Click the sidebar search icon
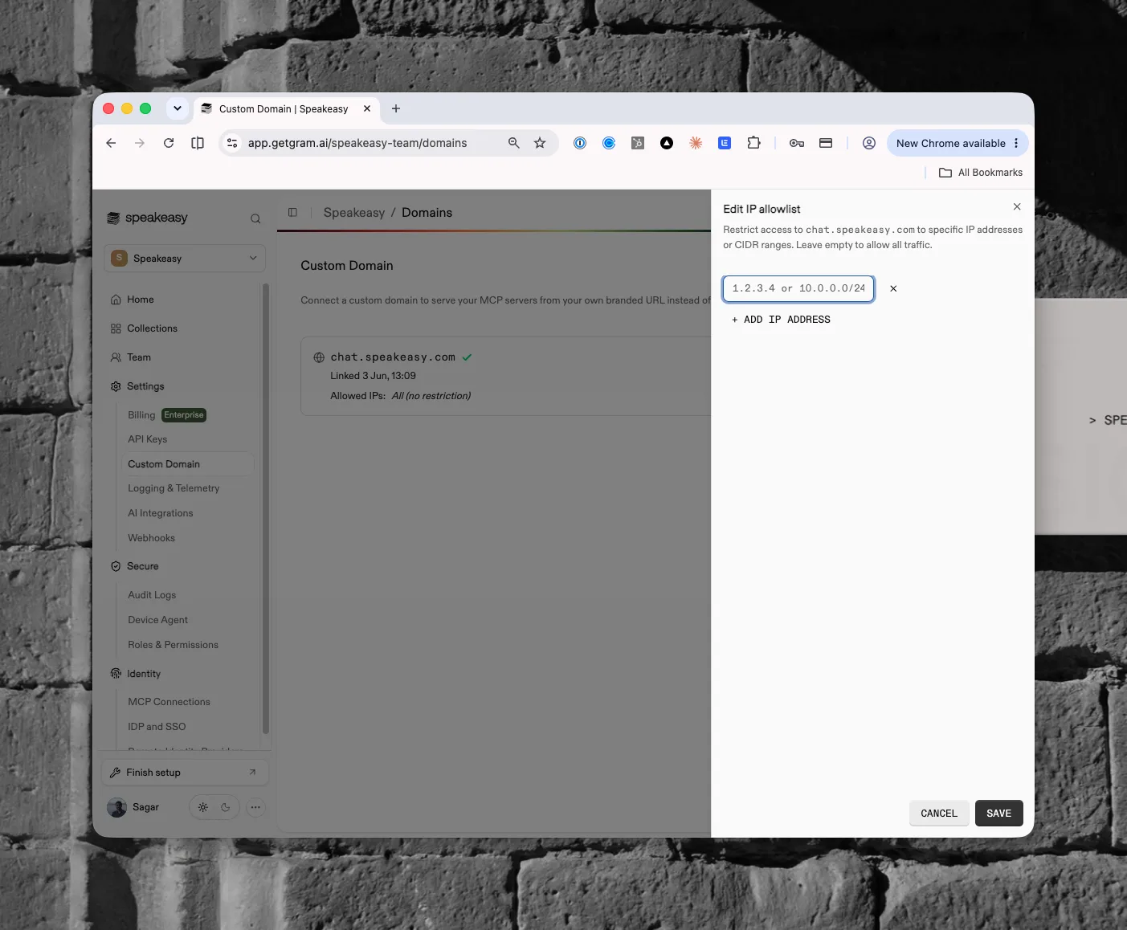Screen dimensions: 1127x930 (255, 218)
